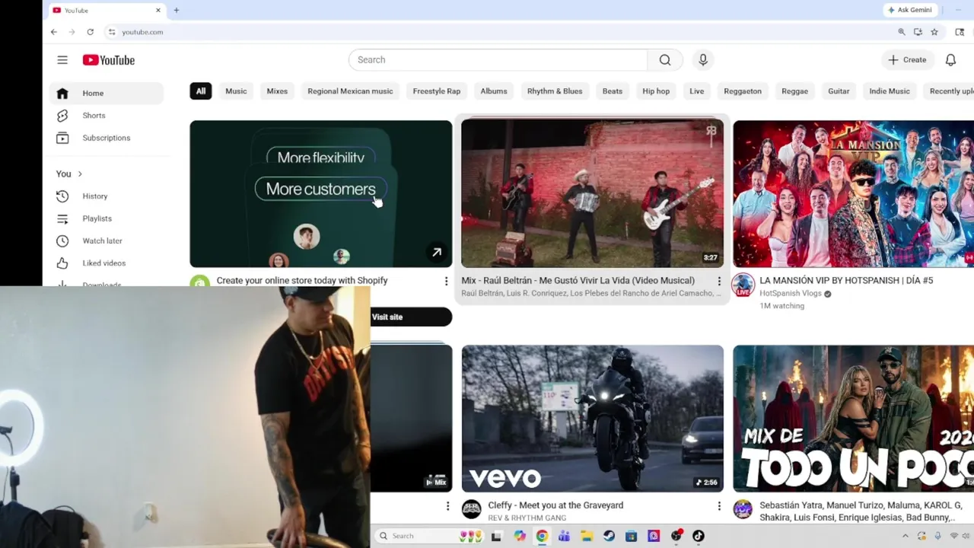Select the Reggae filter chip
Image resolution: width=974 pixels, height=548 pixels.
click(x=794, y=91)
